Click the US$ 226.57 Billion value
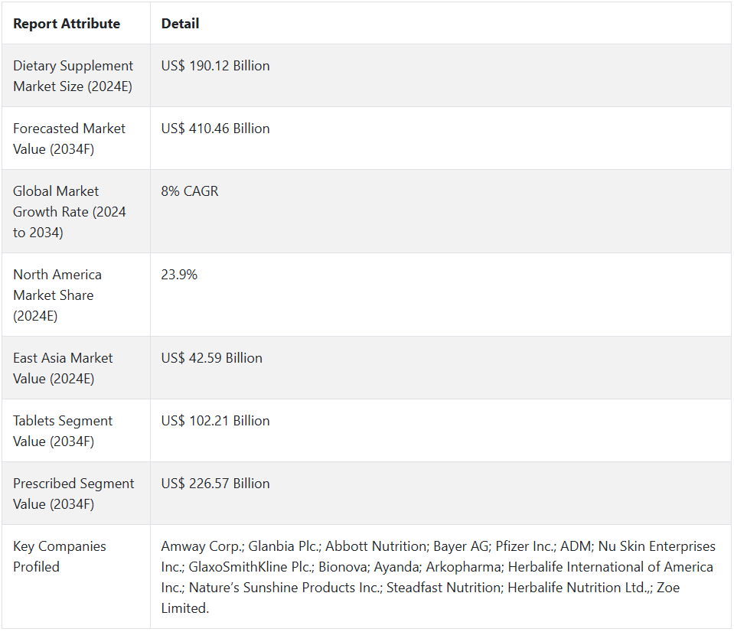The width and height of the screenshot is (734, 632). point(215,484)
